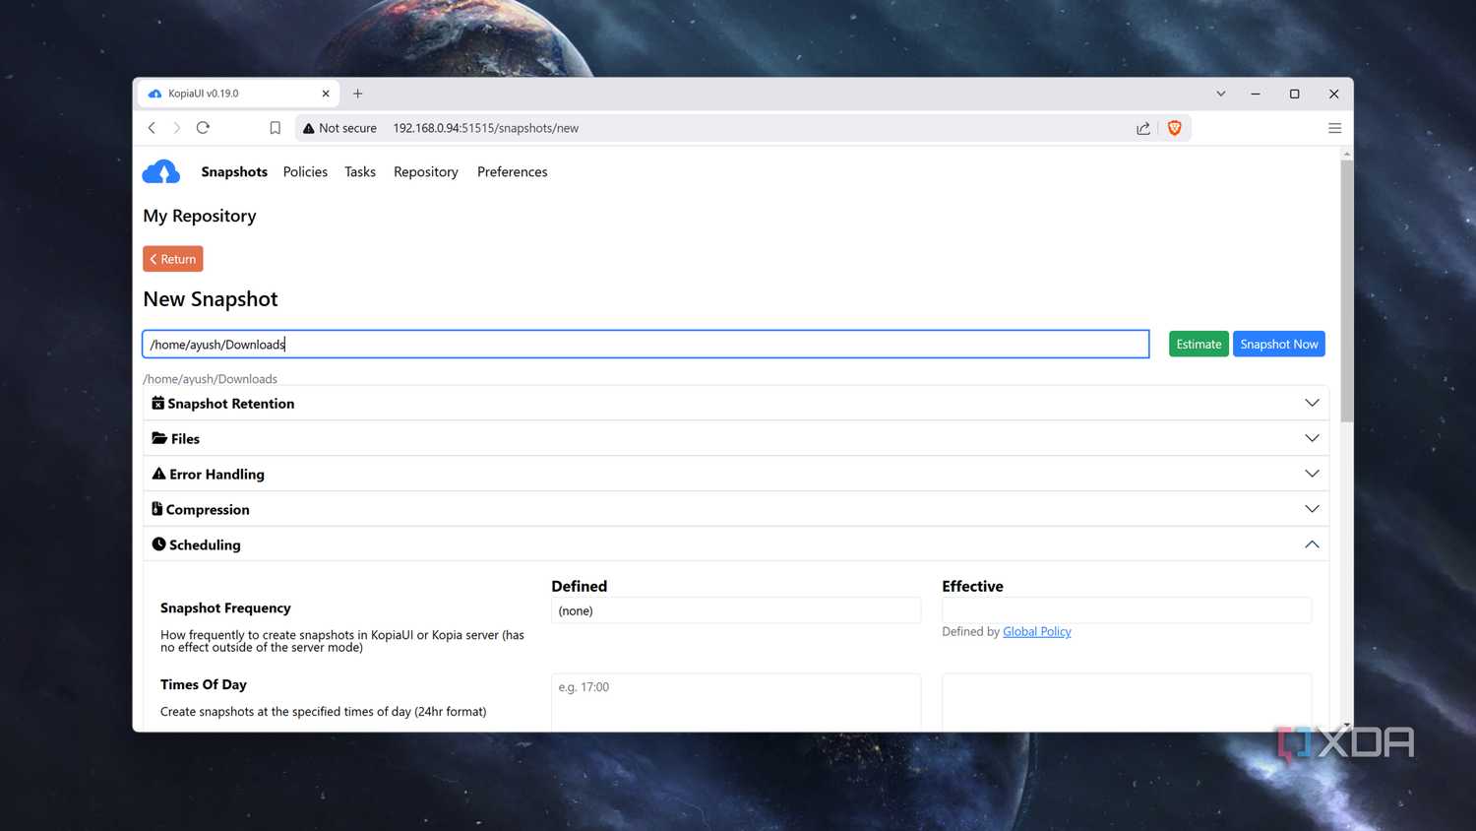This screenshot has width=1476, height=831.
Task: Click the browser URL address text
Action: tap(486, 128)
